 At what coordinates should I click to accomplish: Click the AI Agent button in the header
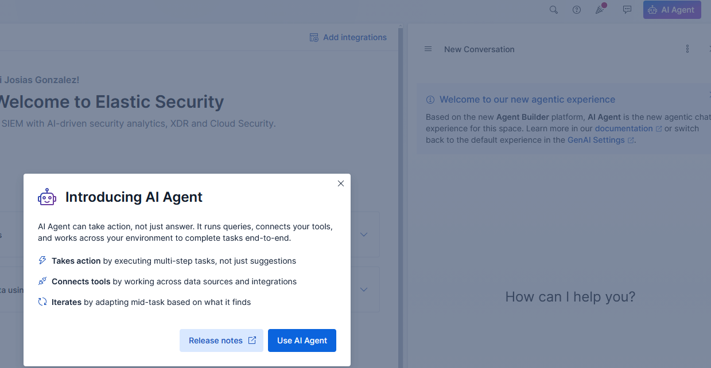(672, 10)
